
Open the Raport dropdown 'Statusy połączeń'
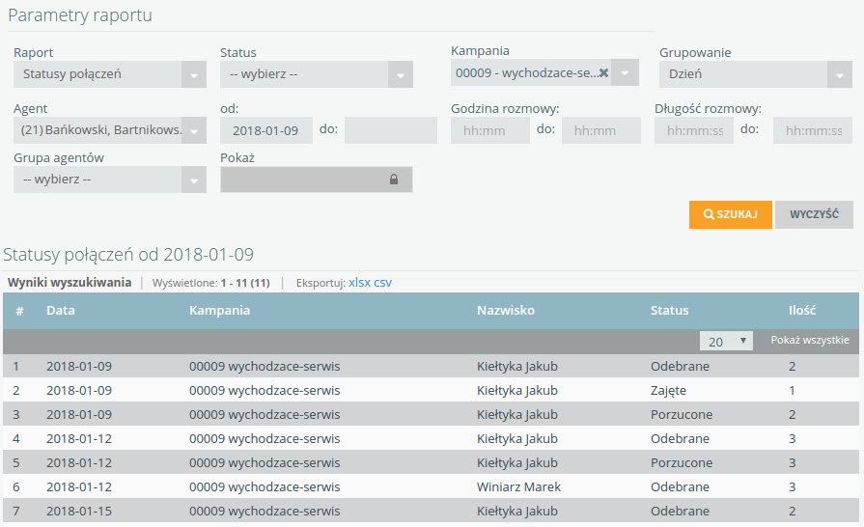pos(110,74)
